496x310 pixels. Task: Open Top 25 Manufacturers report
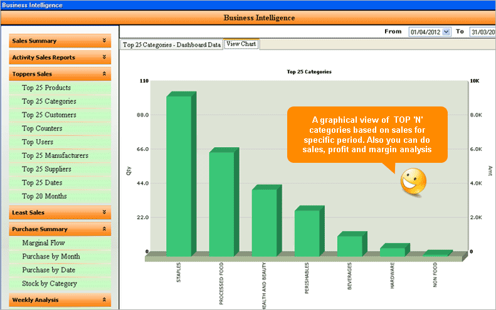click(x=55, y=155)
